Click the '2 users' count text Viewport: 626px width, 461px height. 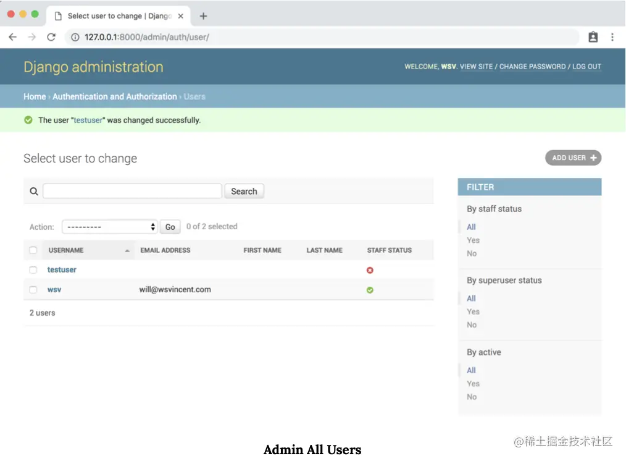point(43,313)
